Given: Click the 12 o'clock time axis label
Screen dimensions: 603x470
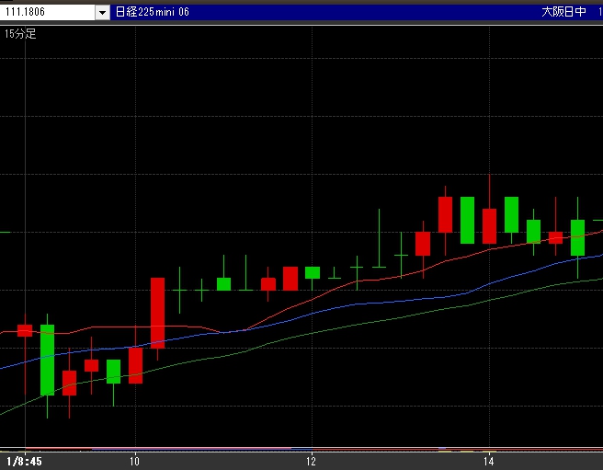Looking at the screenshot, I should click(311, 461).
